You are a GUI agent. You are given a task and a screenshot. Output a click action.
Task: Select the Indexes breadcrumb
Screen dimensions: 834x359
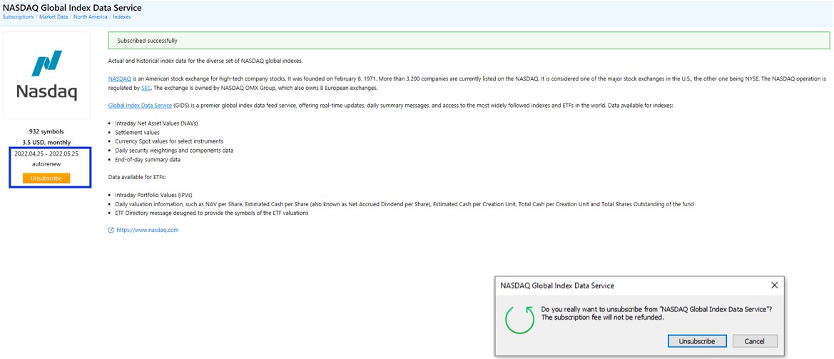(x=121, y=17)
